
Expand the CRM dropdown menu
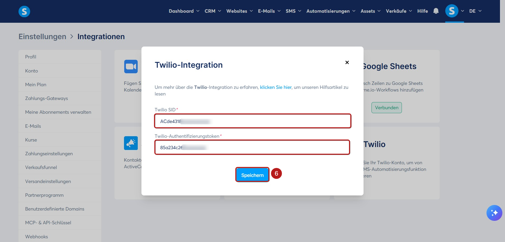[x=213, y=11]
